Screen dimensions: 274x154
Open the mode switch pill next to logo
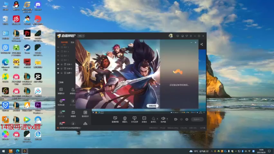pyautogui.click(x=81, y=36)
